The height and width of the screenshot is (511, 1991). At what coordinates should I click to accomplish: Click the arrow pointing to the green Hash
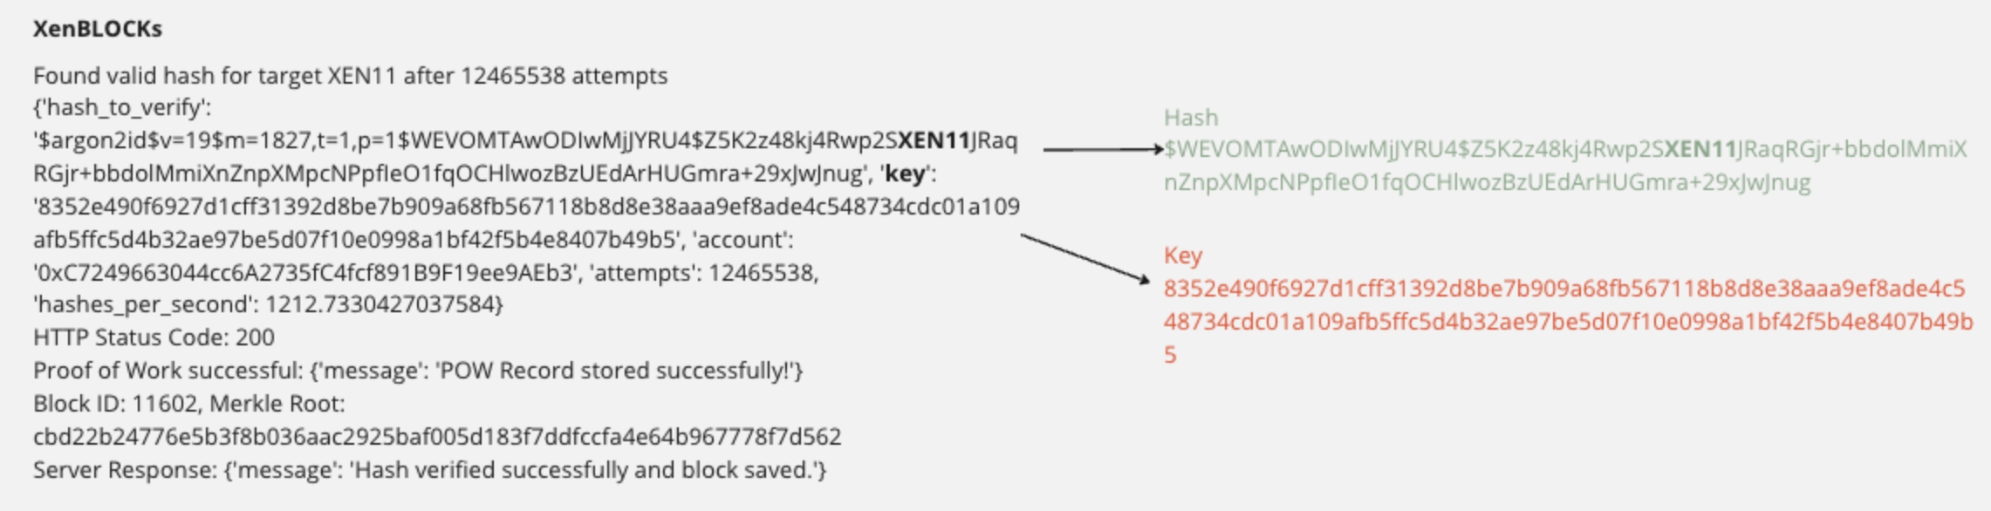tap(1103, 149)
